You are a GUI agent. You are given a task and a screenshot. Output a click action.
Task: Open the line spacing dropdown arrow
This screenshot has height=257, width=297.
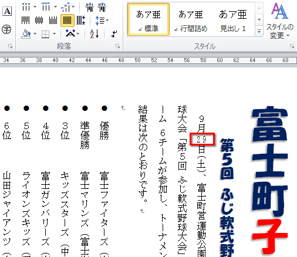tap(107, 20)
